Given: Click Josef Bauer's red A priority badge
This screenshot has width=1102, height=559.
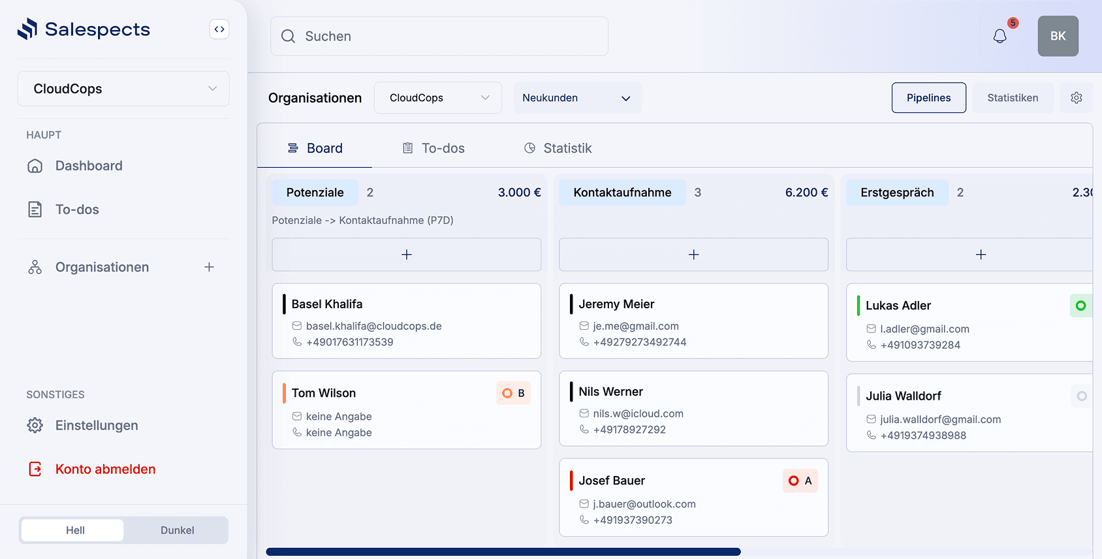Looking at the screenshot, I should point(800,481).
